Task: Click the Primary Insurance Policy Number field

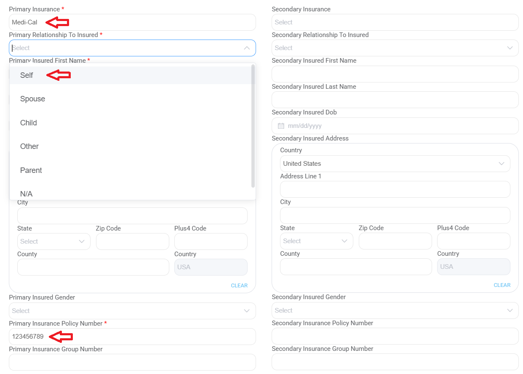Action: (x=132, y=337)
